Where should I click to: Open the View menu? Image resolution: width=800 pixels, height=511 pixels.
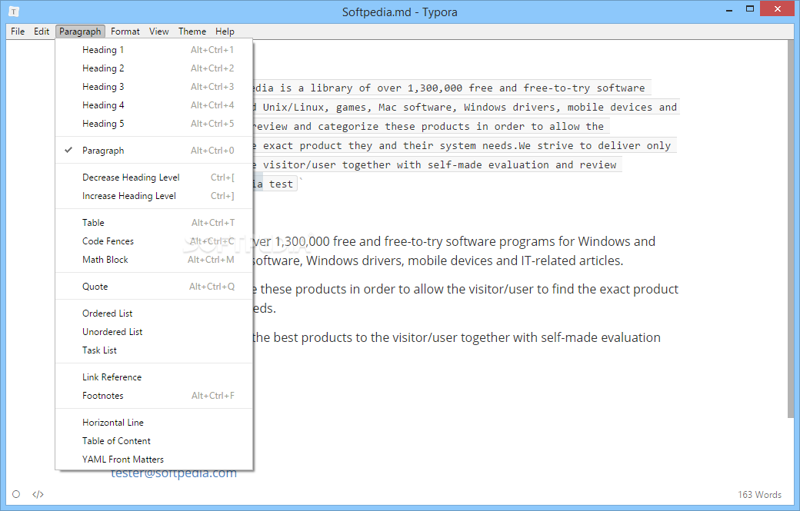158,31
